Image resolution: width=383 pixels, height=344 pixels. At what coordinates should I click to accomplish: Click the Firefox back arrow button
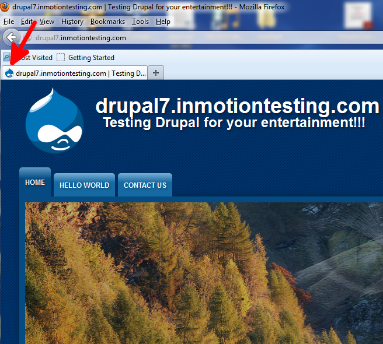click(12, 37)
